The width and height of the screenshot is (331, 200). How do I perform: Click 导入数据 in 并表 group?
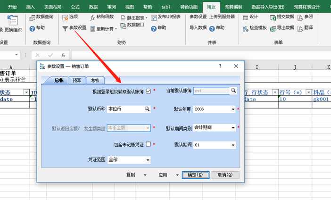click(198, 28)
